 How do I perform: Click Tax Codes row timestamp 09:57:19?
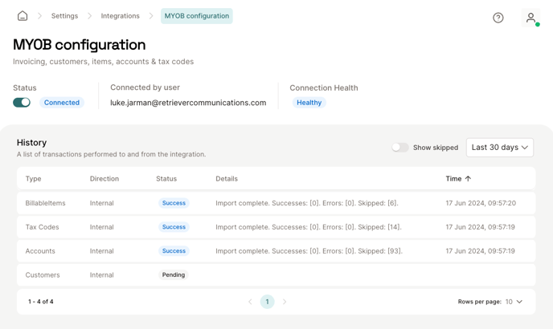point(481,227)
